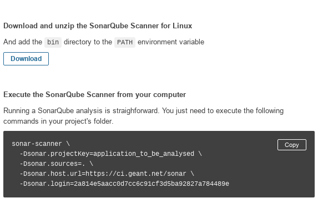Click the inline "bin" code label
323x203 pixels.
tap(53, 42)
